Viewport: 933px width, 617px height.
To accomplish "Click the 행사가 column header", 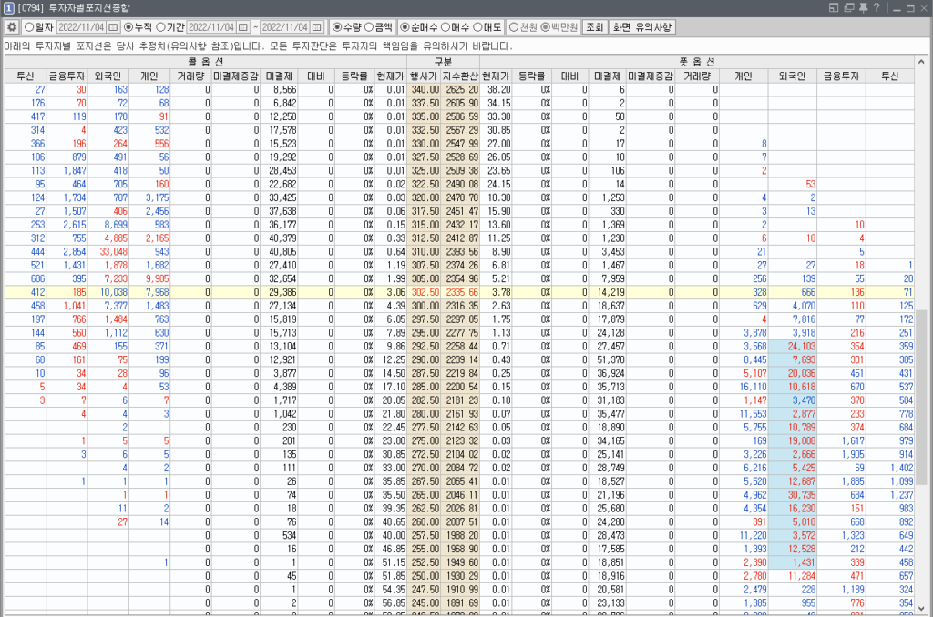I will pos(424,76).
